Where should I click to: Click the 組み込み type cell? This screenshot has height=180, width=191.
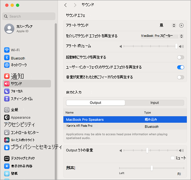pyautogui.click(x=151, y=119)
